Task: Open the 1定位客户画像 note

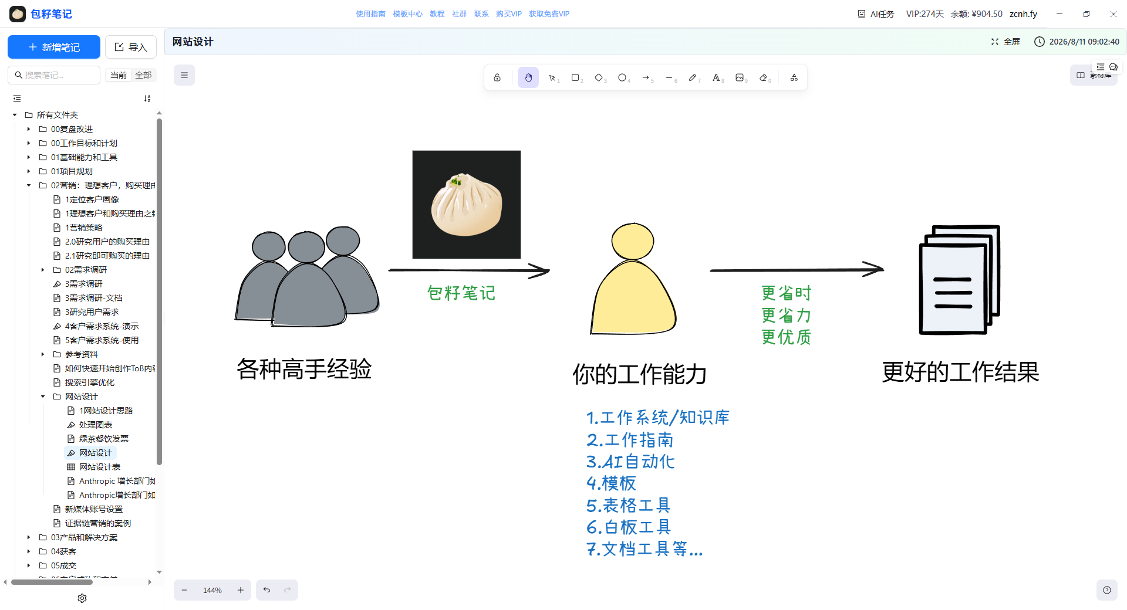Action: point(92,199)
